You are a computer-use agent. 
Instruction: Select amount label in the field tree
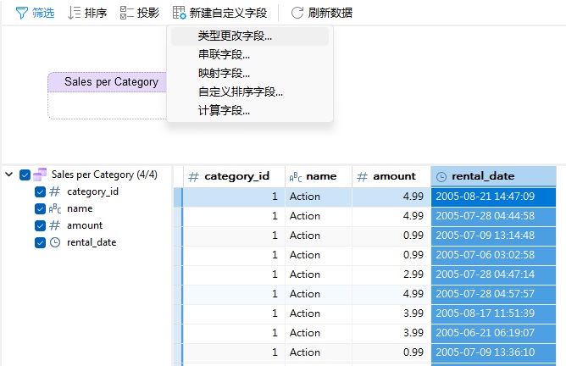coord(85,225)
